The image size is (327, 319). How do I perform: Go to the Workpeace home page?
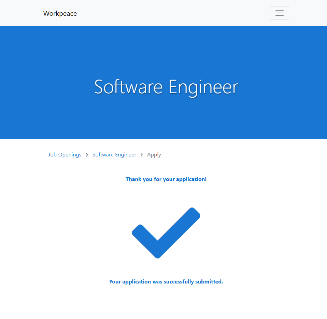coord(60,13)
